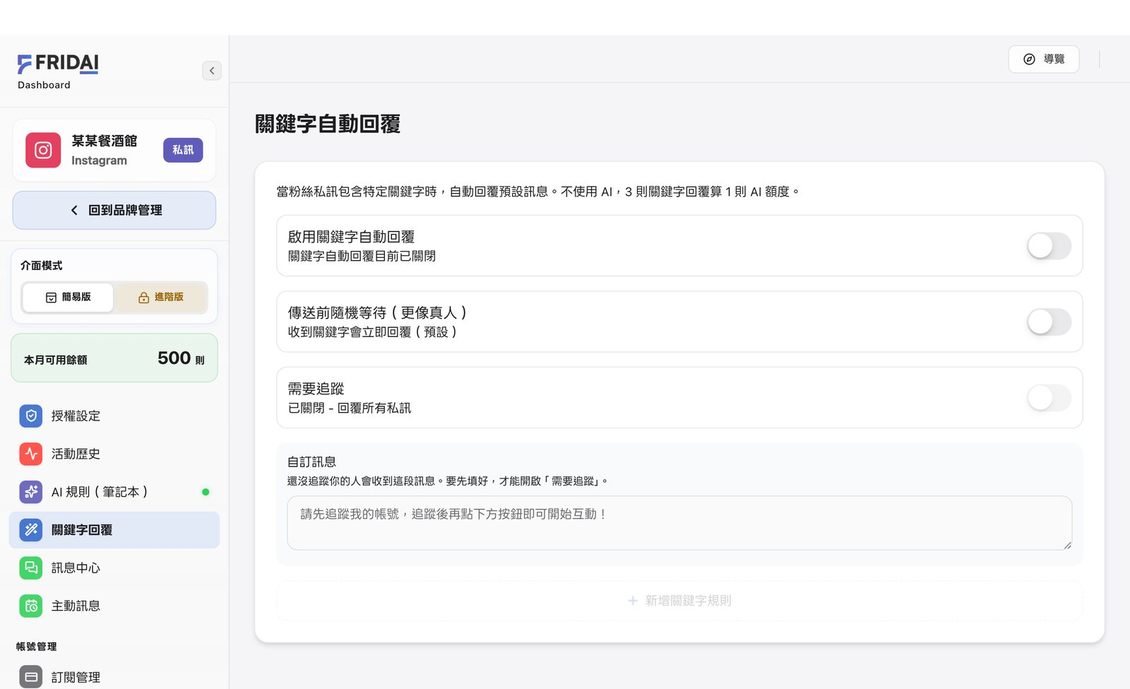The image size is (1130, 689).
Task: Click the 活動歷史 pulse icon
Action: (31, 454)
